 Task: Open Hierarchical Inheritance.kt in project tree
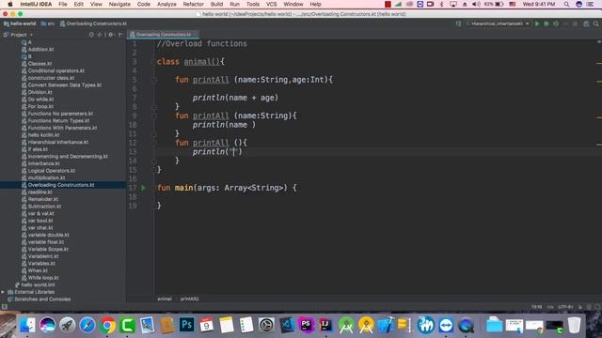pyautogui.click(x=58, y=142)
